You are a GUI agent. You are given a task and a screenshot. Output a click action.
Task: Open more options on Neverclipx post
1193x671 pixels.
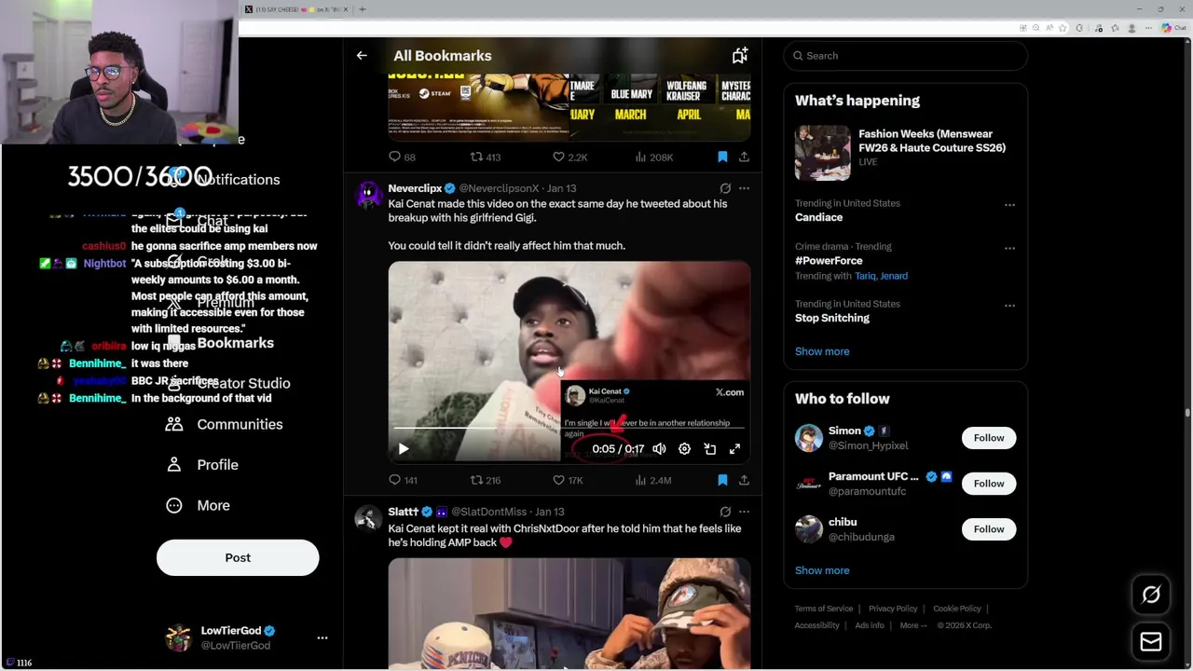[x=744, y=188]
